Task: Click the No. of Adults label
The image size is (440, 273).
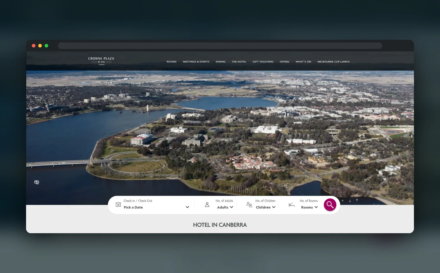Action: coord(224,201)
